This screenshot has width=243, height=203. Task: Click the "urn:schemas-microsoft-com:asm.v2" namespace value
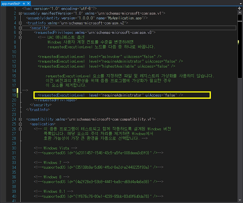tap(92, 23)
